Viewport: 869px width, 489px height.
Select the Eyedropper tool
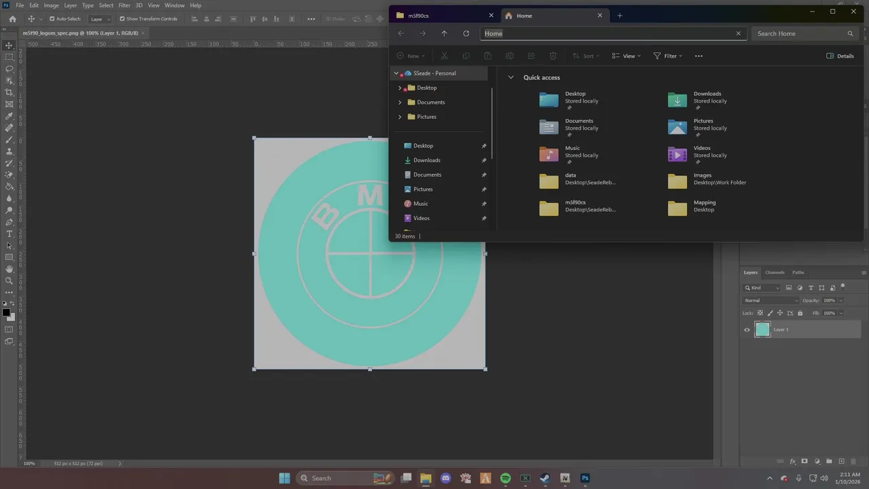point(9,116)
